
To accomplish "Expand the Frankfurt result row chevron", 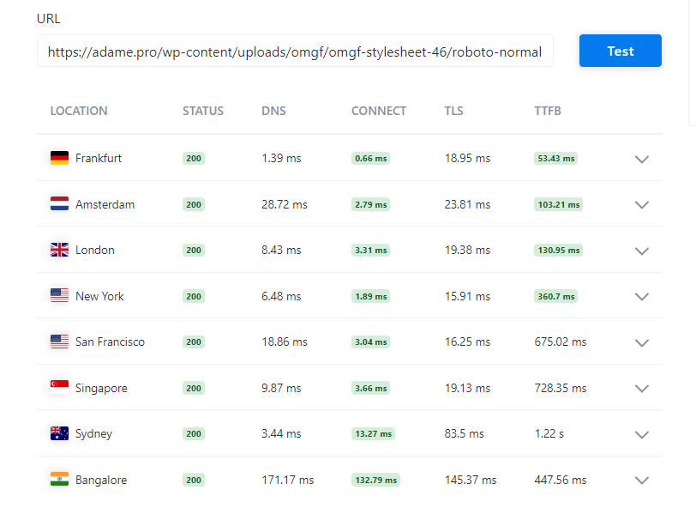I will tap(641, 159).
